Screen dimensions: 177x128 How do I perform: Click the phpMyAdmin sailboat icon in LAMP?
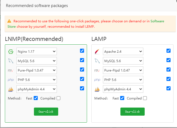click(x=97, y=89)
